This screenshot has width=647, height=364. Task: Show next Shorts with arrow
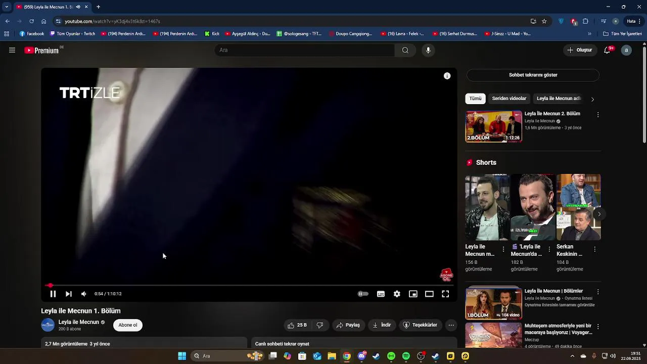tap(599, 214)
